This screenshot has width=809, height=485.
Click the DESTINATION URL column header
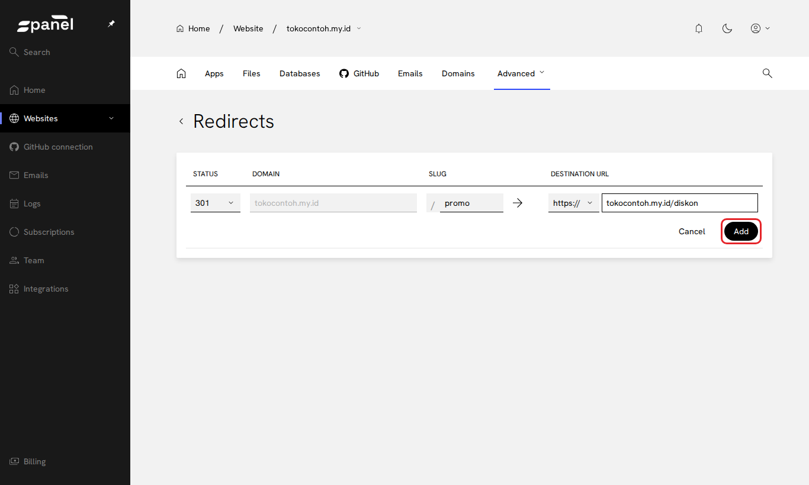click(580, 174)
